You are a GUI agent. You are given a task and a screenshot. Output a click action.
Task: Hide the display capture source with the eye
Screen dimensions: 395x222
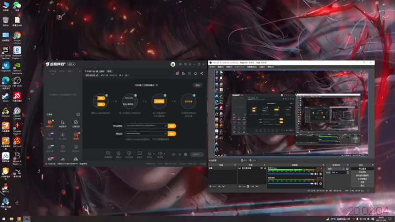tap(262, 168)
